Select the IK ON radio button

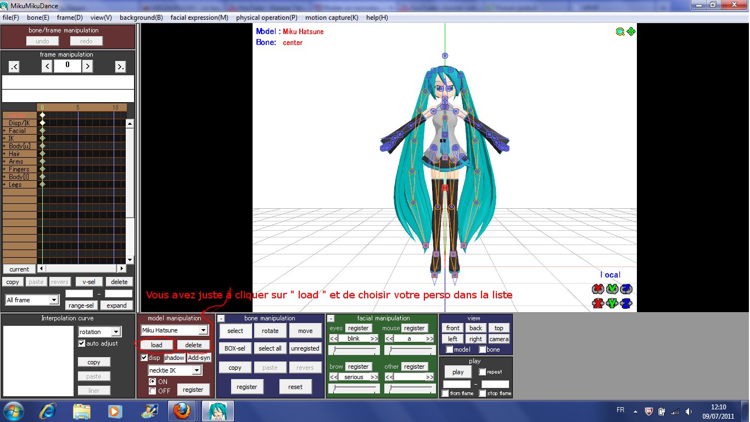pyautogui.click(x=153, y=381)
